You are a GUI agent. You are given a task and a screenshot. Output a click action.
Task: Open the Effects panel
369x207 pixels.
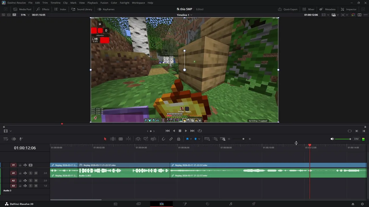(x=43, y=9)
